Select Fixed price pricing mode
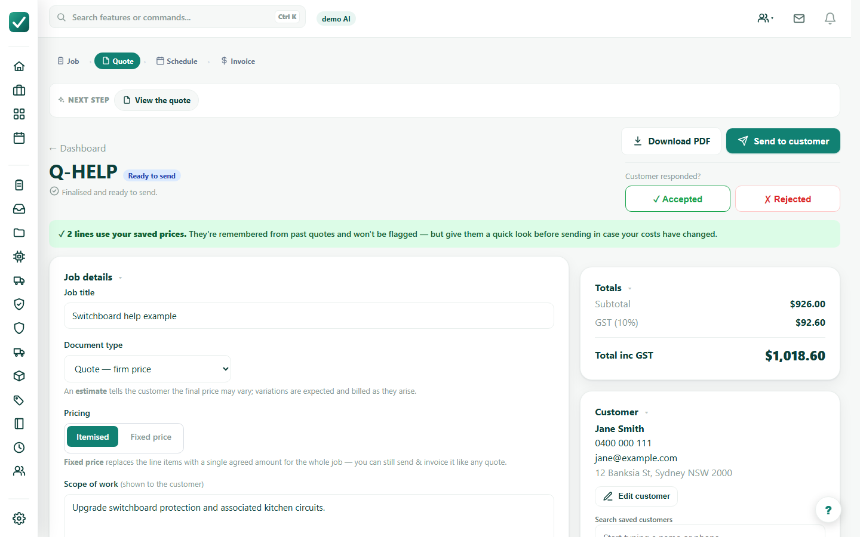 [x=151, y=437]
